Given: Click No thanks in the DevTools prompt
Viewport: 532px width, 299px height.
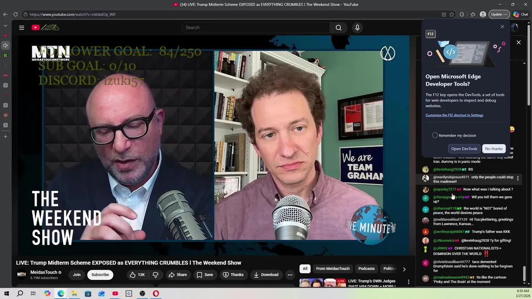Looking at the screenshot, I should (494, 149).
